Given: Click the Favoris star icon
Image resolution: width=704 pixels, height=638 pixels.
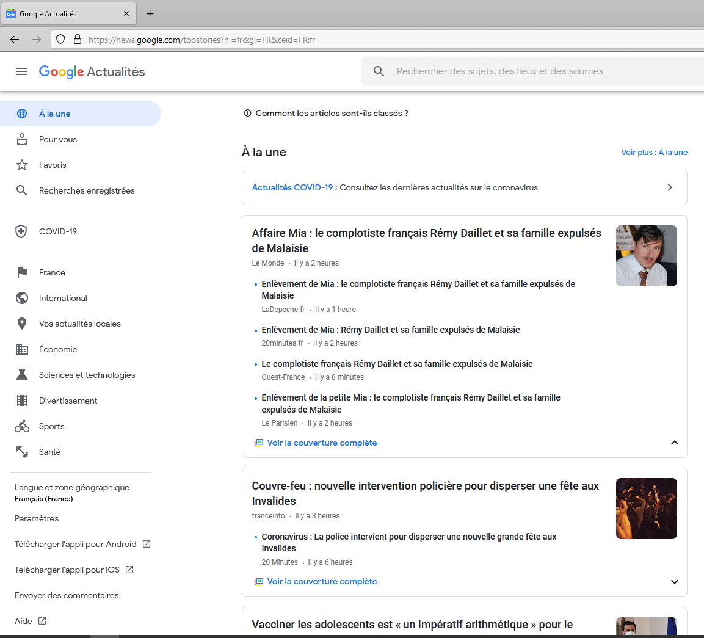Looking at the screenshot, I should tap(22, 165).
